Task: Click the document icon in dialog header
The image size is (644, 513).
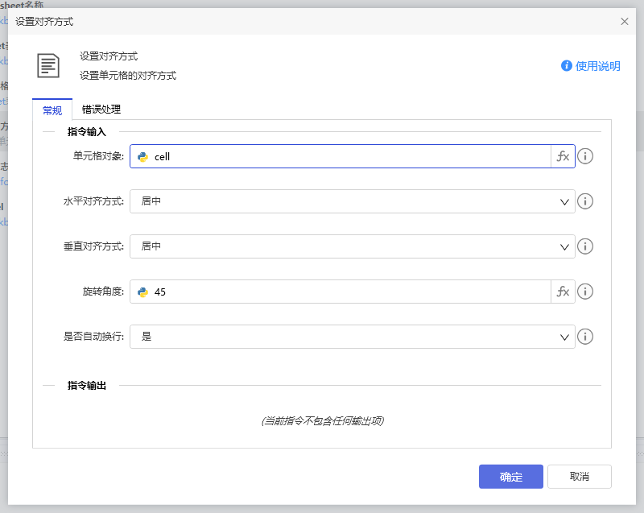Action: pos(49,65)
